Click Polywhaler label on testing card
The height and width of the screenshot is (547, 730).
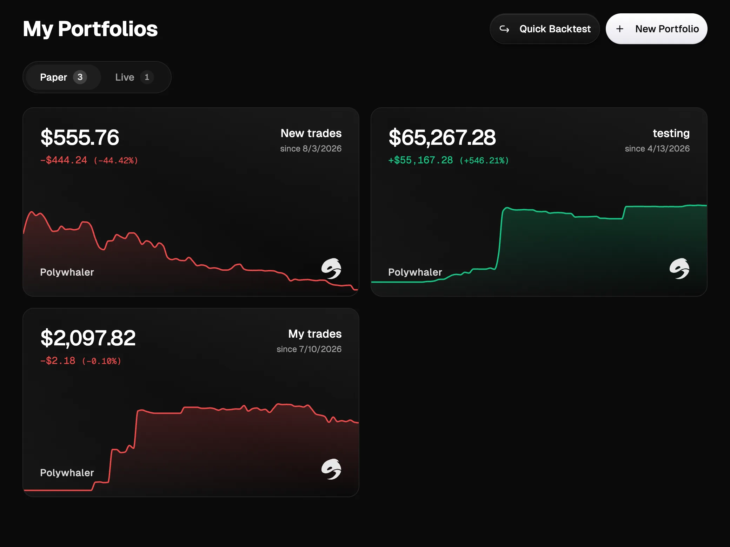[415, 272]
